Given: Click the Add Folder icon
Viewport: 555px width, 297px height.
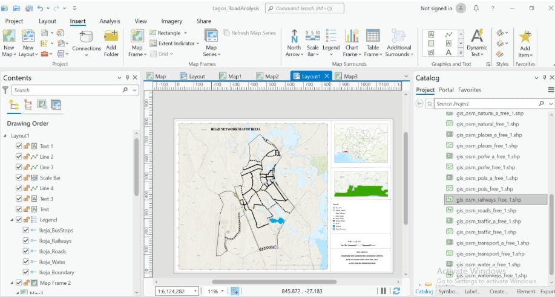Looking at the screenshot, I should (x=111, y=42).
